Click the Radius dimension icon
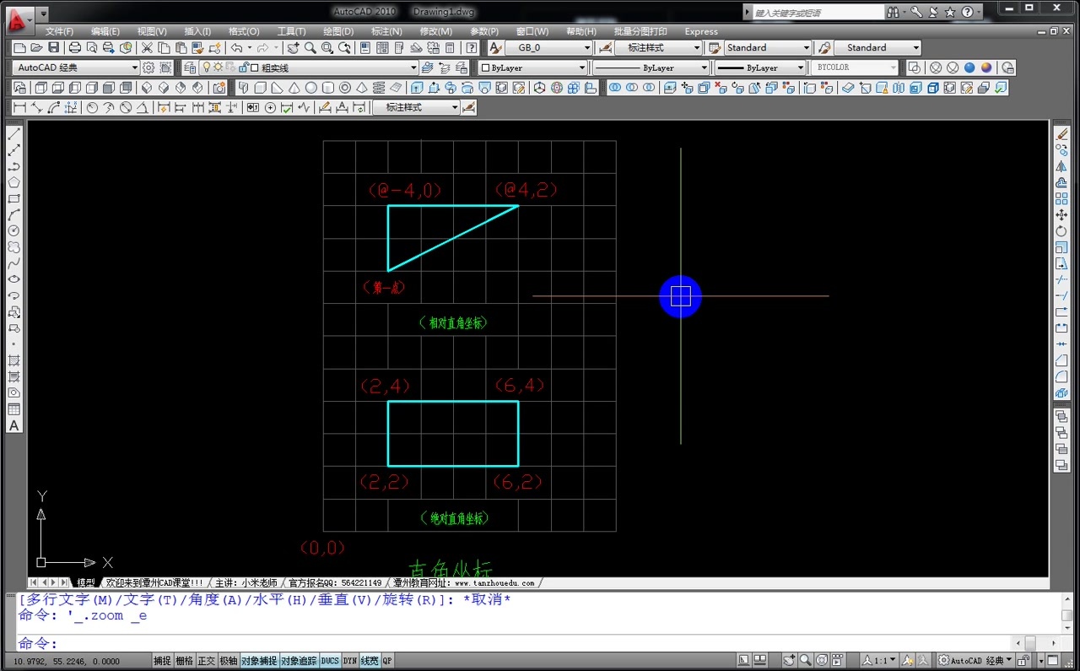 pos(92,107)
